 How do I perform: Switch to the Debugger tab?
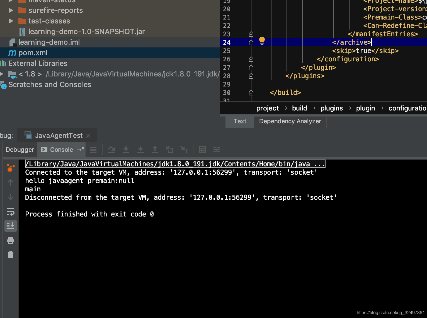pyautogui.click(x=20, y=150)
